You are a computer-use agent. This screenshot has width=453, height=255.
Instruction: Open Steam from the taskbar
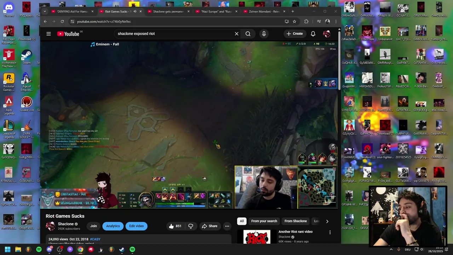pos(122,249)
